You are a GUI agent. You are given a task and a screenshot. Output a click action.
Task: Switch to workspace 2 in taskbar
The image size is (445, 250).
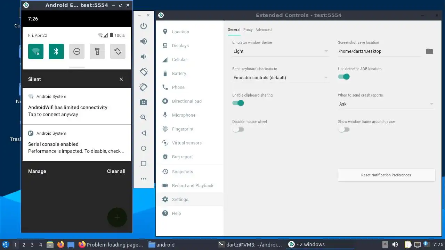pyautogui.click(x=24, y=245)
